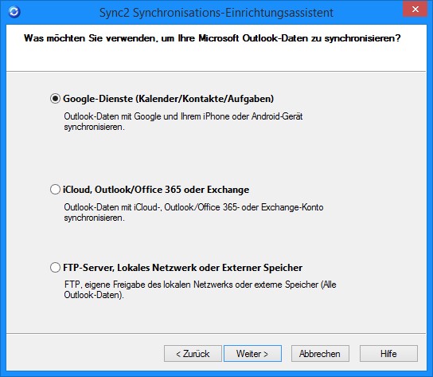This screenshot has width=433, height=377.
Task: Close the Sync2 setup wizard window
Action: 415,10
